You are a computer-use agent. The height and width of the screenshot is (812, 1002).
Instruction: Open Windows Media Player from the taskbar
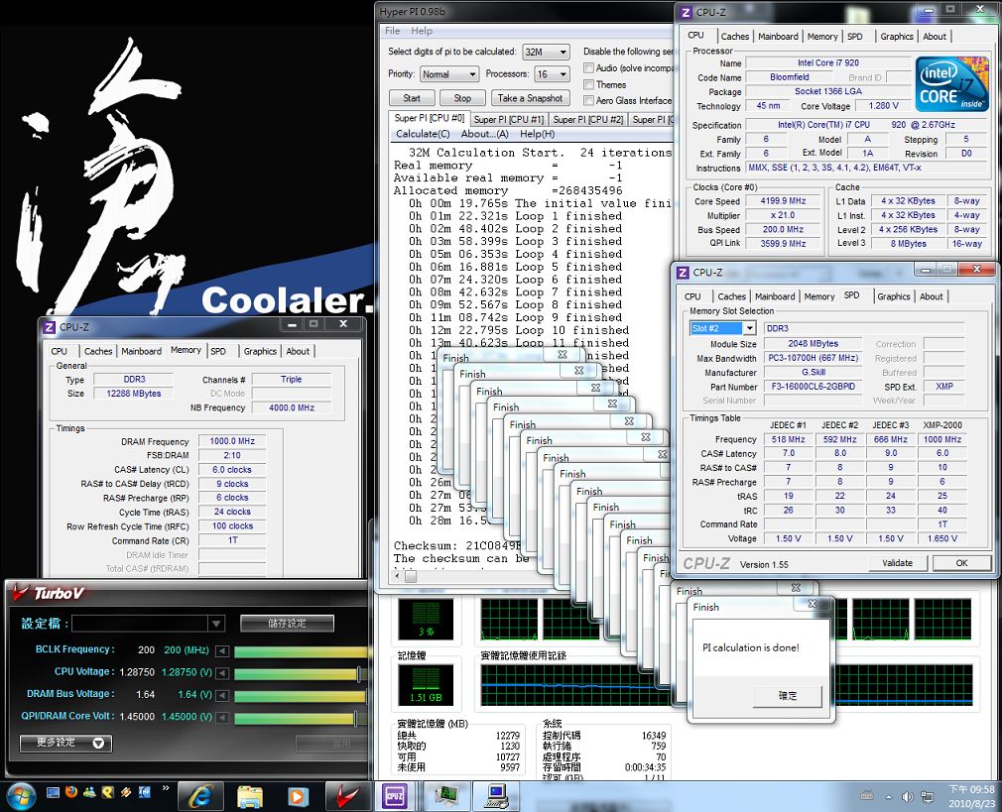(x=297, y=796)
